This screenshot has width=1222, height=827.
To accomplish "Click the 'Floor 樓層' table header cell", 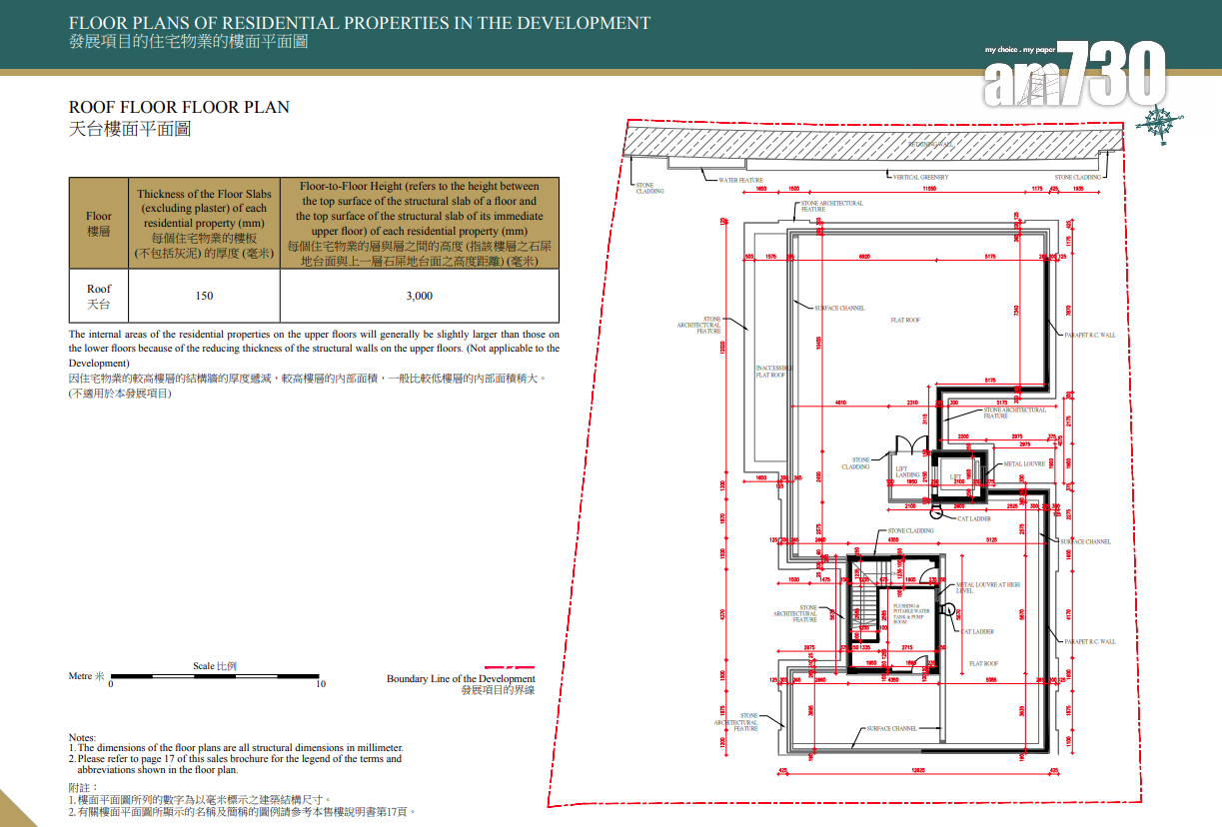I will pos(99,223).
